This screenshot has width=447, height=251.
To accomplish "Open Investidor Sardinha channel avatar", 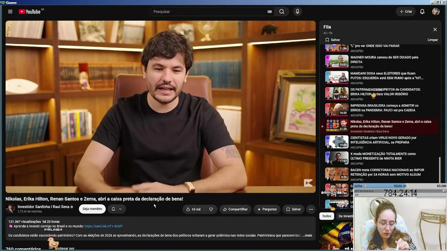I will 10,208.
